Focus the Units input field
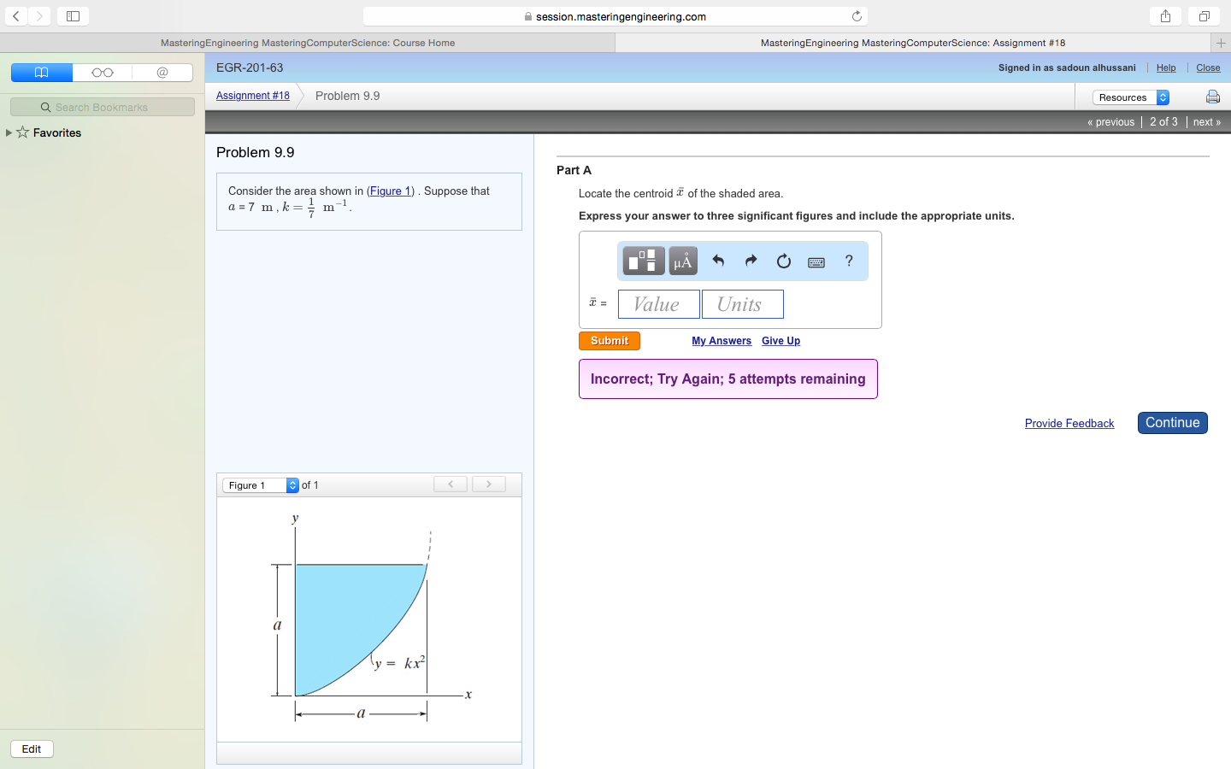This screenshot has height=769, width=1231. coord(743,304)
